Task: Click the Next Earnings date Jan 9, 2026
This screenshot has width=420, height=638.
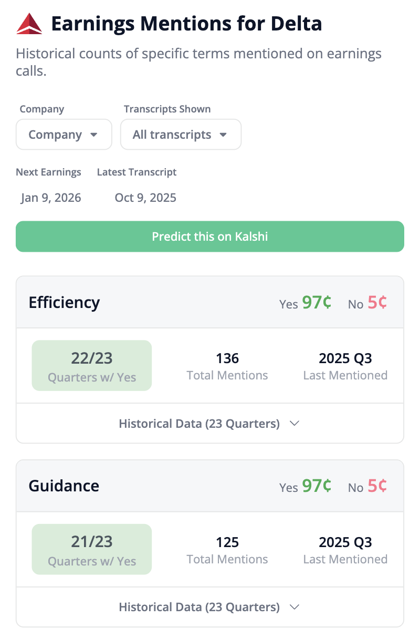Action: point(50,198)
